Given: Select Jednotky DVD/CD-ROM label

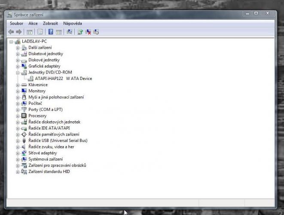Looking at the screenshot, I should [x=50, y=72].
